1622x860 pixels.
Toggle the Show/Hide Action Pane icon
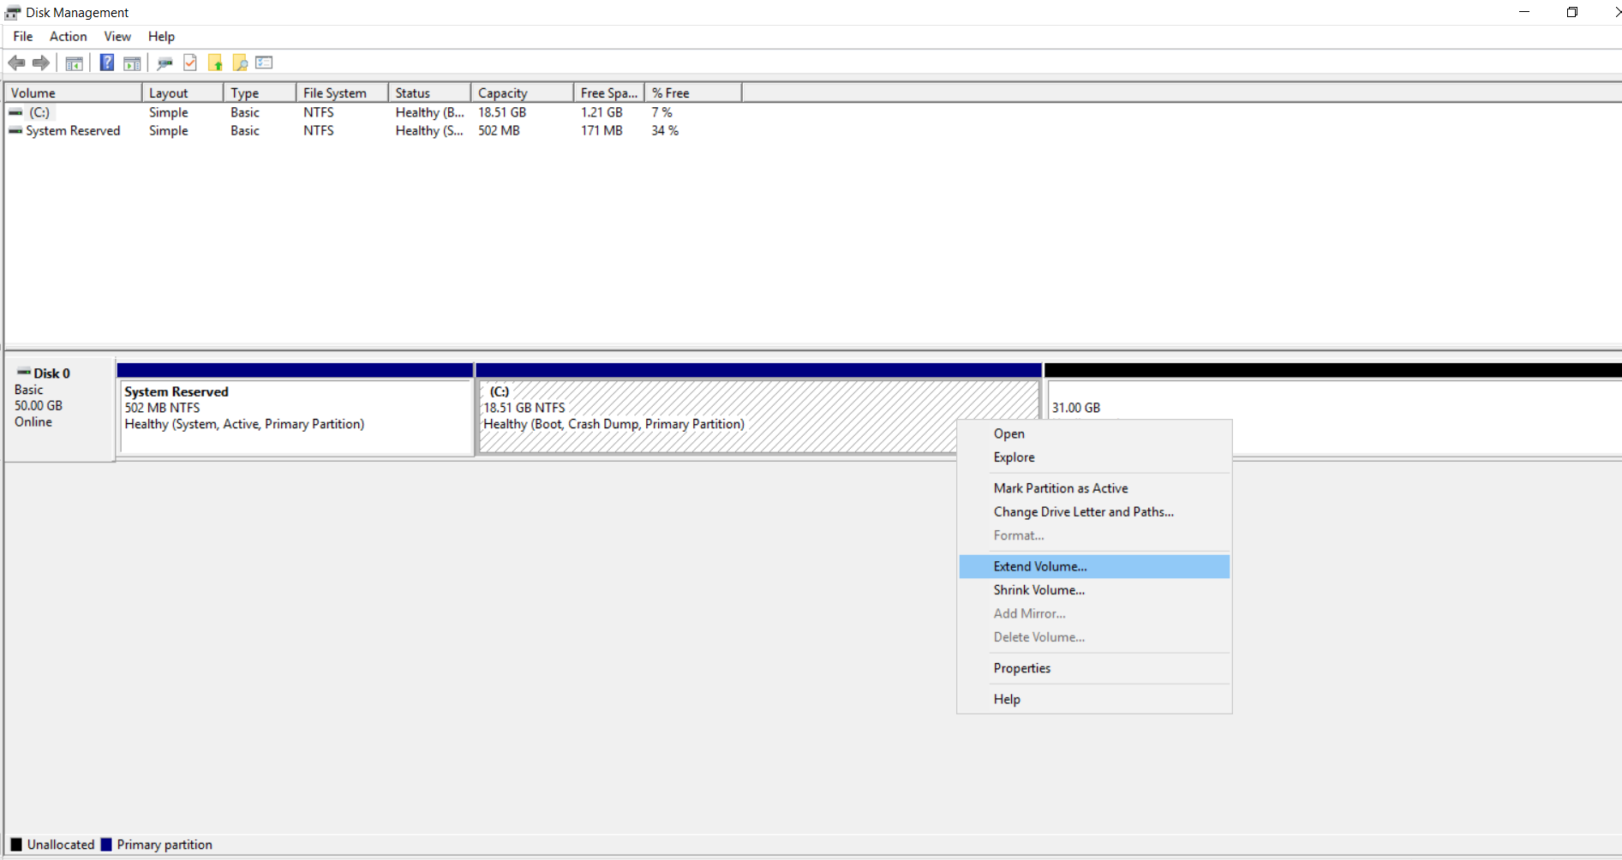pos(132,63)
